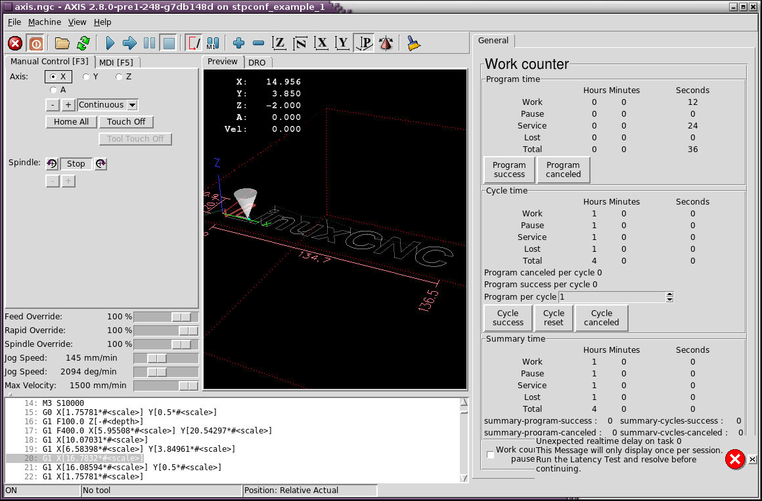Screen dimensions: 762x501
Task: Toggle the Work counter pause checkbox
Action: [490, 454]
